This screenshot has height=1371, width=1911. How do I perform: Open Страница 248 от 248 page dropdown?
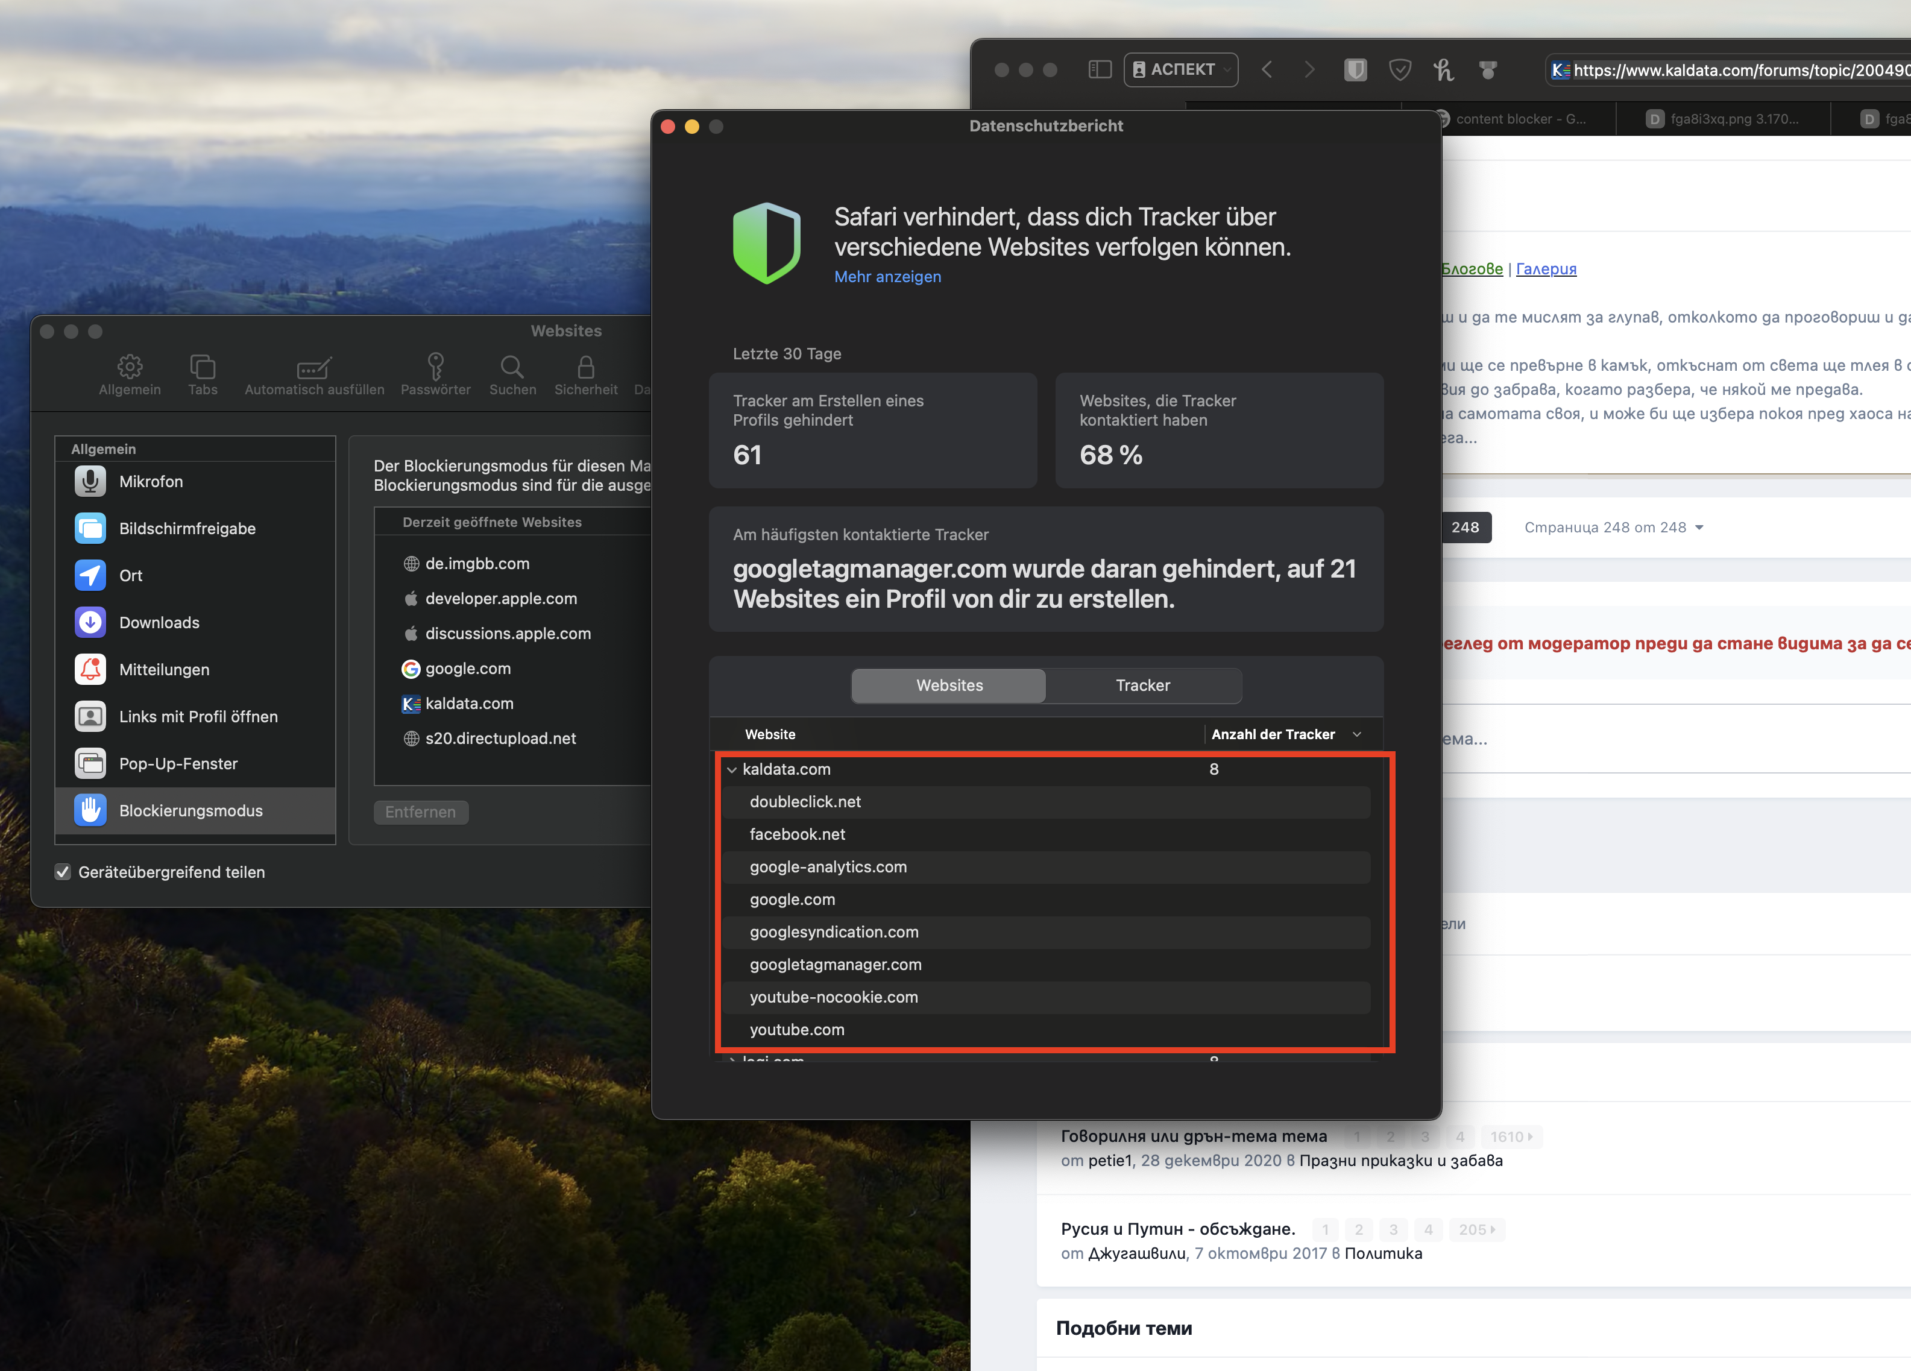pyautogui.click(x=1614, y=528)
